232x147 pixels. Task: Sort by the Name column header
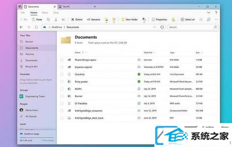pos(78,53)
